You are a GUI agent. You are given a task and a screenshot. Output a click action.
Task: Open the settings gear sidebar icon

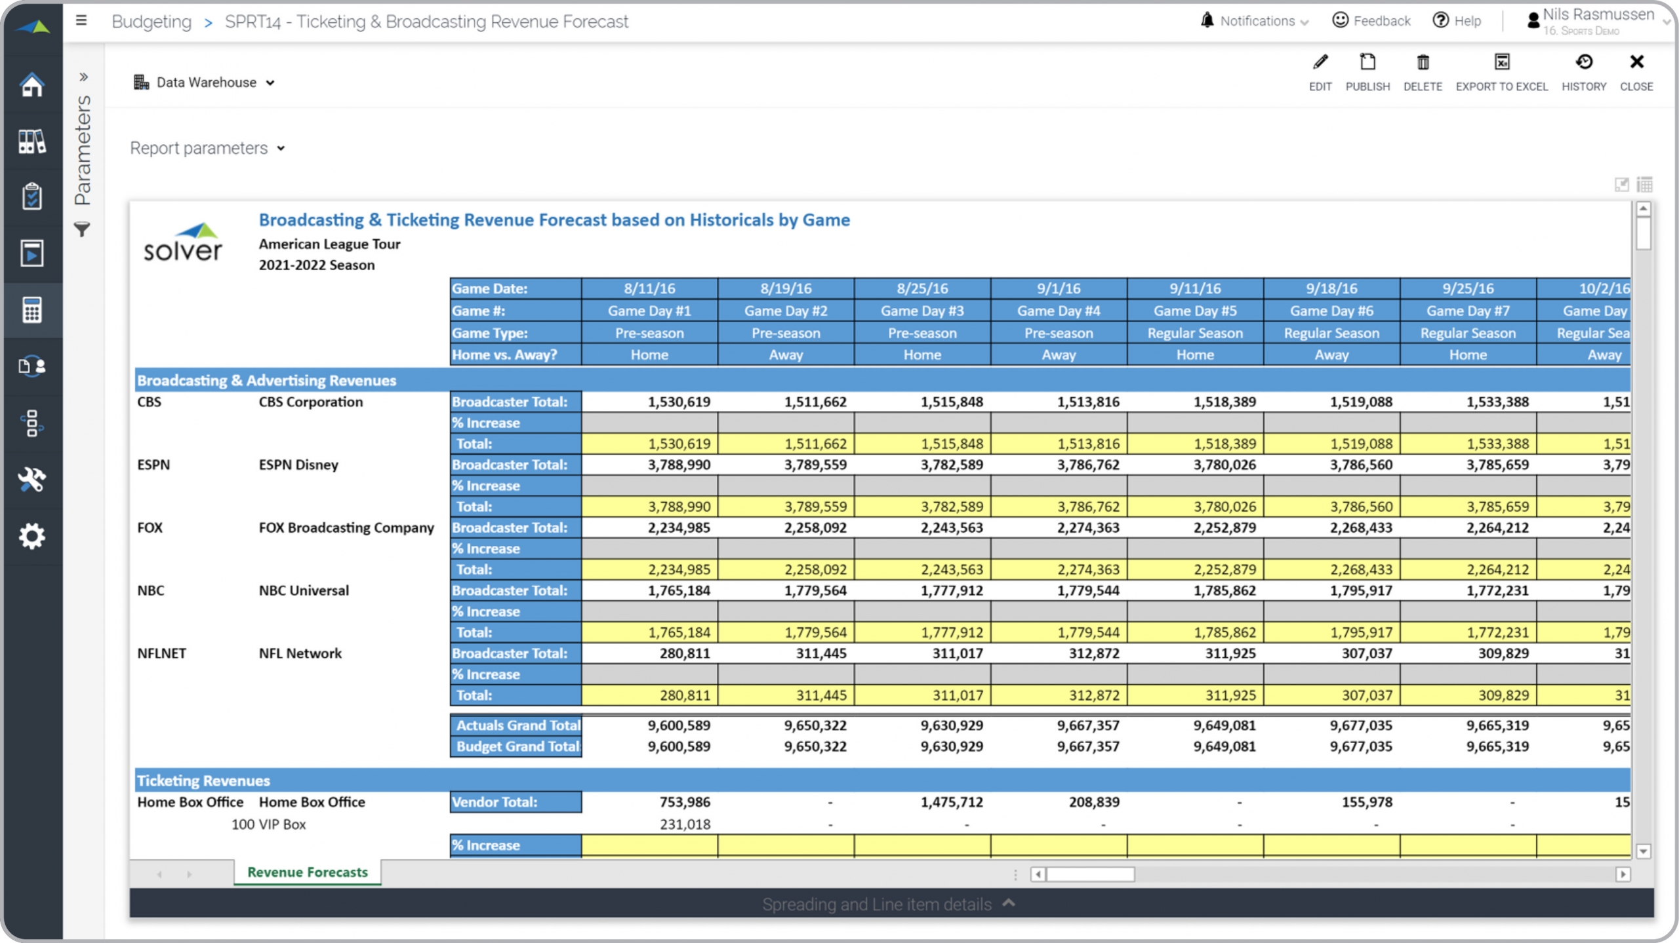click(31, 536)
